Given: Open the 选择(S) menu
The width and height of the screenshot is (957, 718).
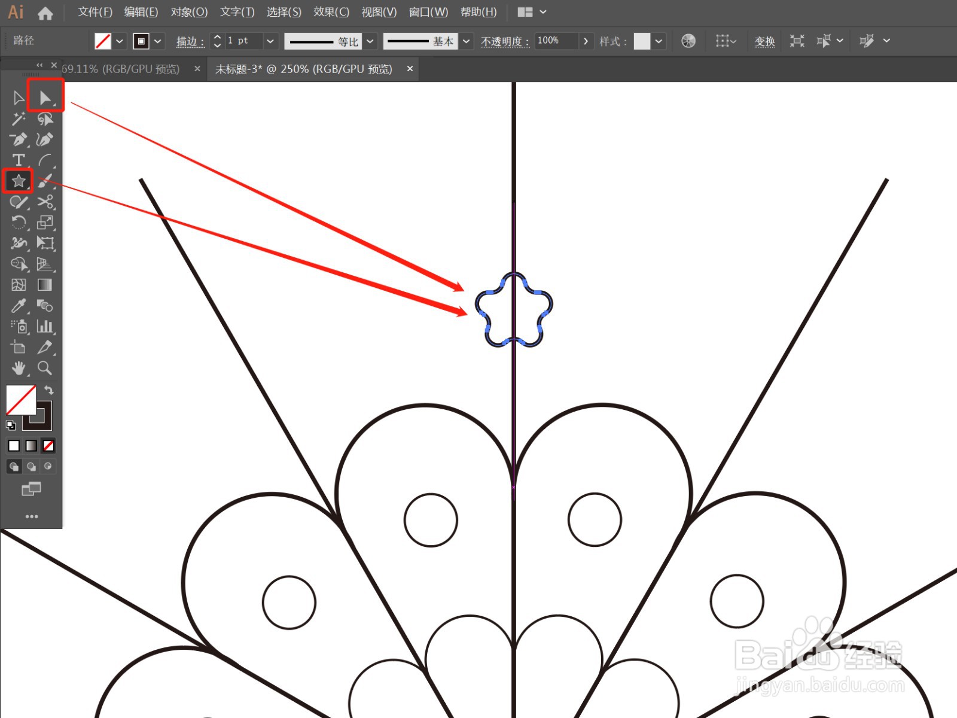Looking at the screenshot, I should coord(284,12).
